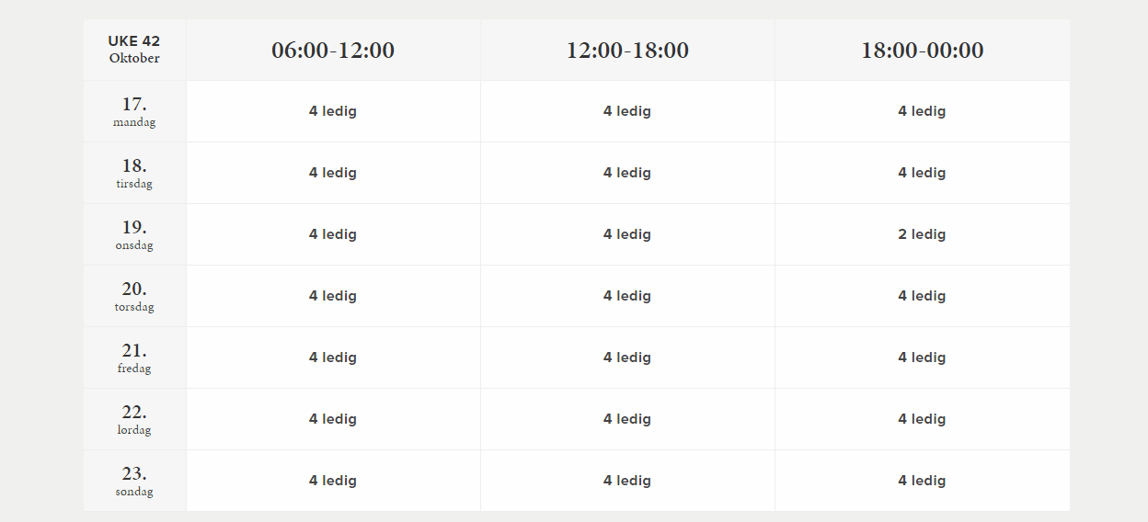Select Monday 17 slot 06:00-12:00
1148x522 pixels.
pyautogui.click(x=333, y=111)
